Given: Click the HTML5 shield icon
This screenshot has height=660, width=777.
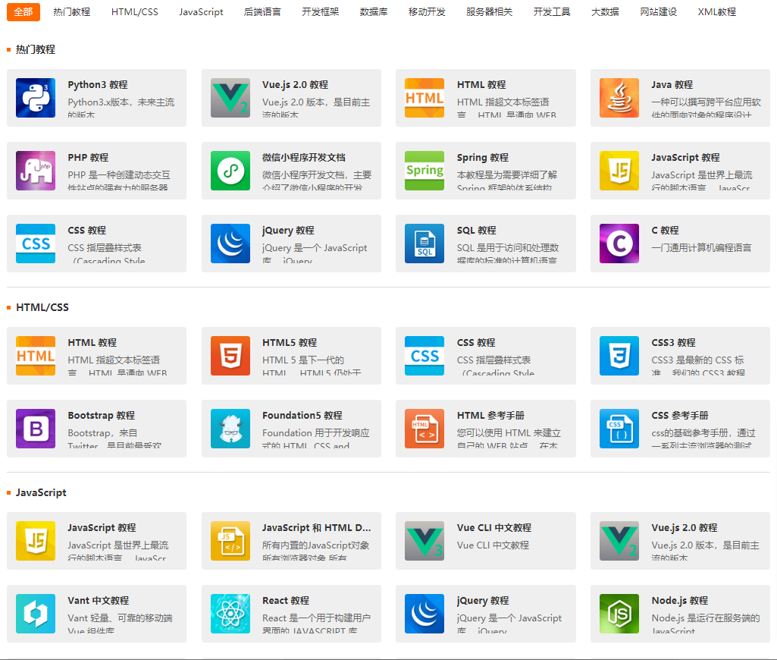Looking at the screenshot, I should pyautogui.click(x=230, y=356).
